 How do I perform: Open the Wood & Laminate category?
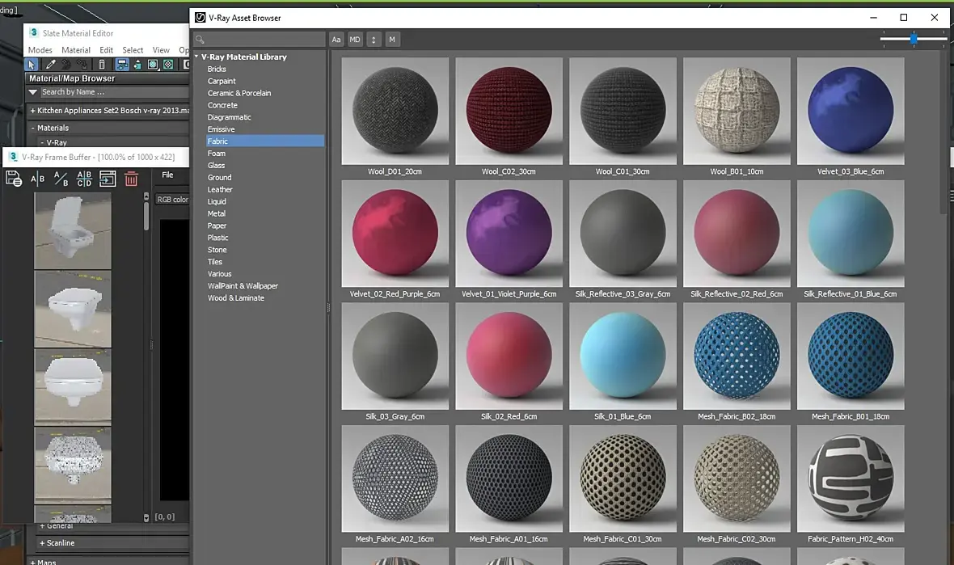click(236, 298)
